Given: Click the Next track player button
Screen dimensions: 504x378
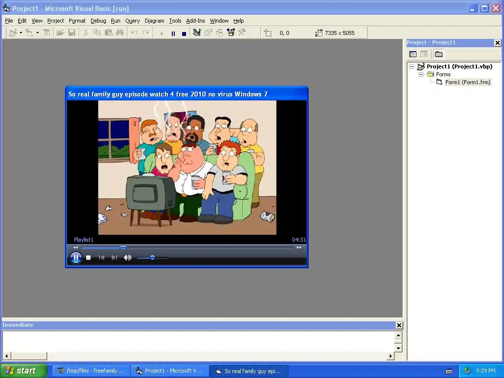Looking at the screenshot, I should click(x=114, y=257).
